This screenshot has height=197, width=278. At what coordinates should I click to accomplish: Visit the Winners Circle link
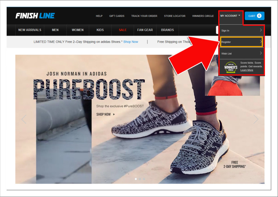[x=203, y=16]
